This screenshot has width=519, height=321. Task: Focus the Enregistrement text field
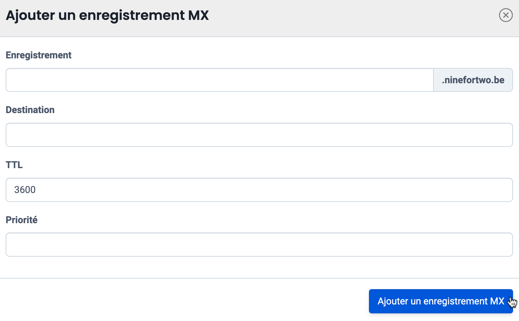(220, 80)
